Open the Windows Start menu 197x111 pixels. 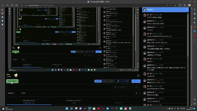(67, 109)
